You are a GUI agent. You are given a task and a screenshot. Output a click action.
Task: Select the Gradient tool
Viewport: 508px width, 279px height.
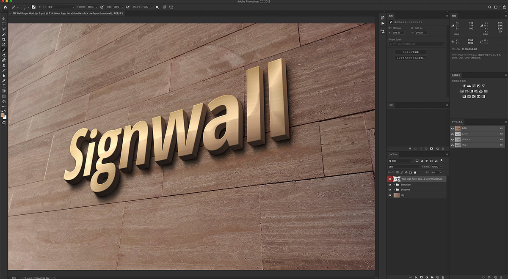pyautogui.click(x=4, y=91)
